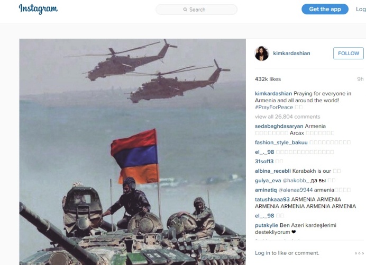Click the Instagram logo
The height and width of the screenshot is (265, 366).
[38, 9]
